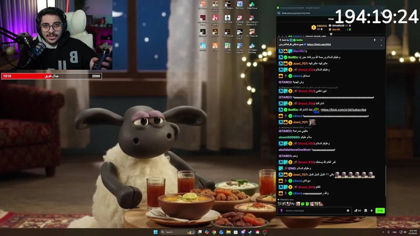Screen dimensions: 420x236
Task: Click the taskbar Search box
Action: 177,232
